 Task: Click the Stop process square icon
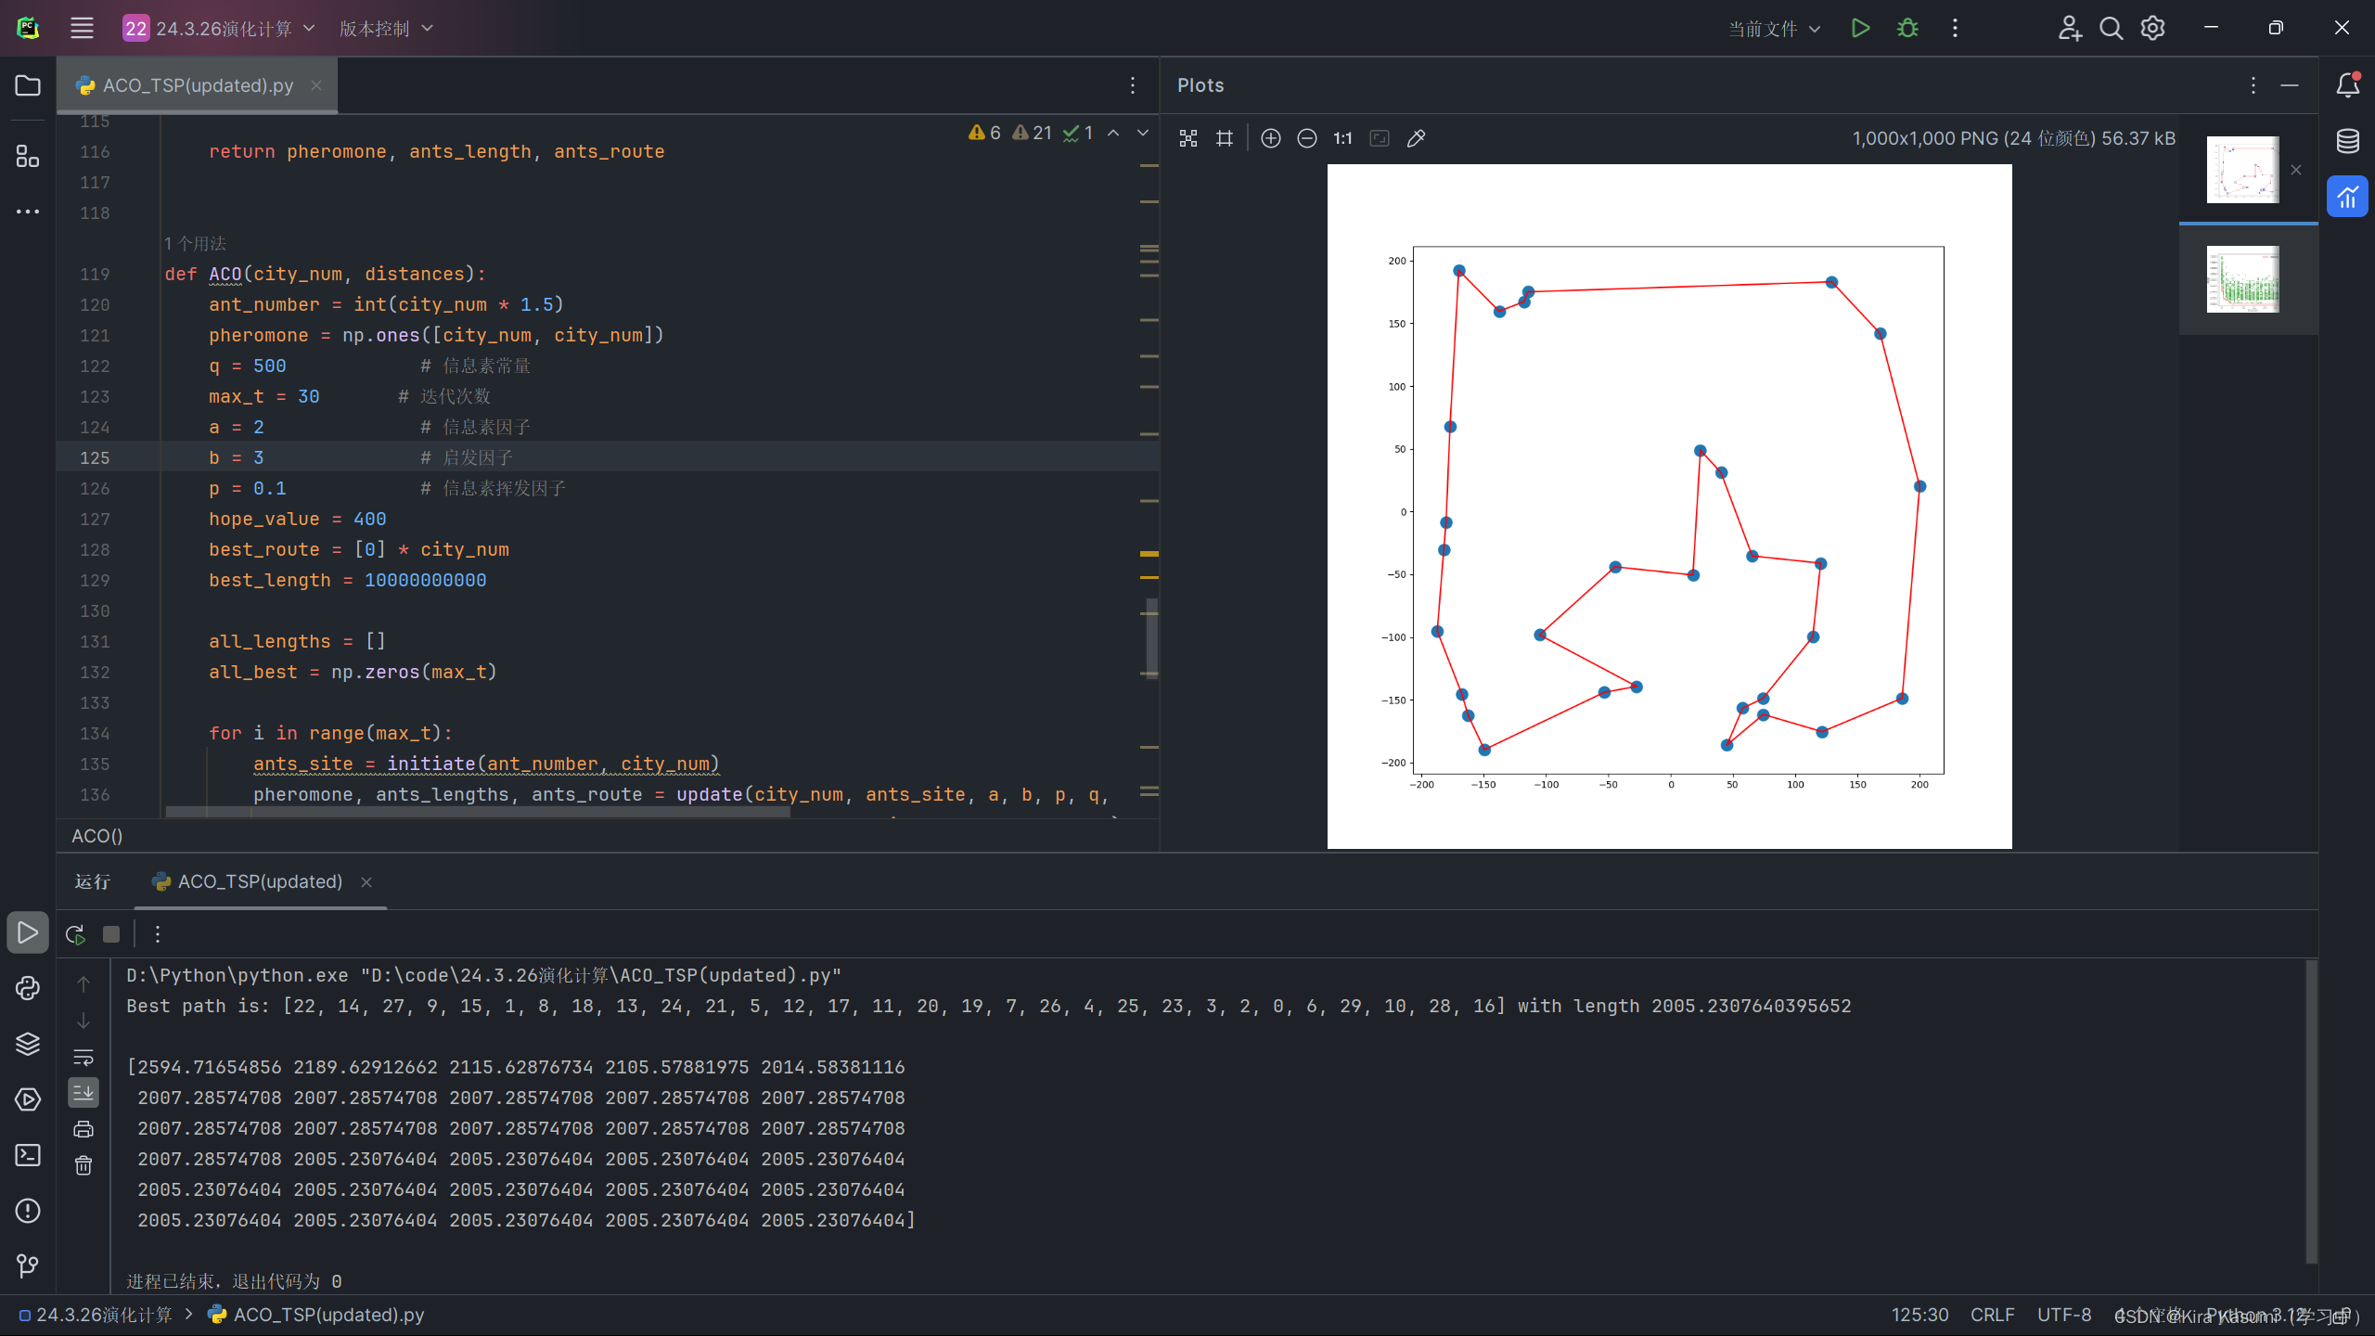click(x=111, y=934)
